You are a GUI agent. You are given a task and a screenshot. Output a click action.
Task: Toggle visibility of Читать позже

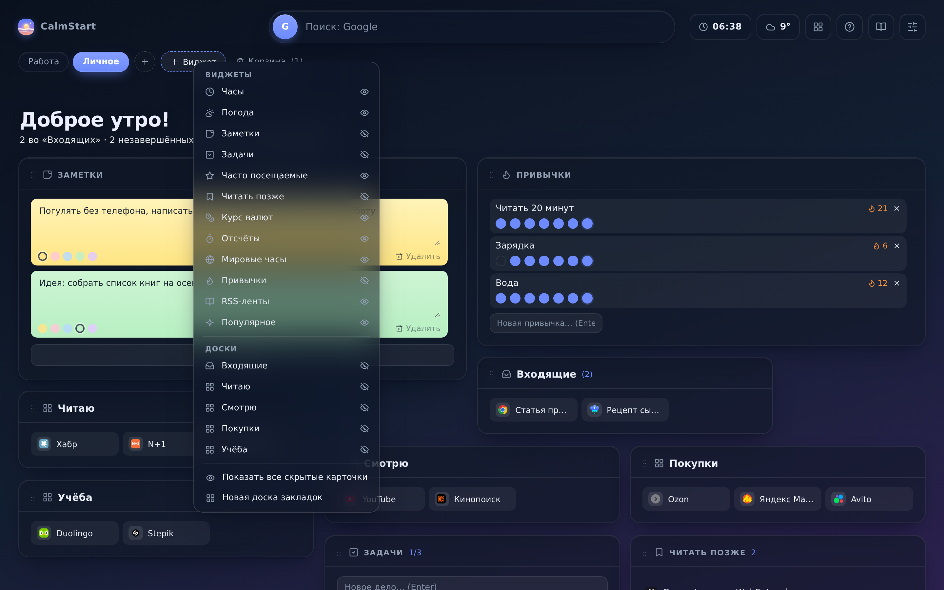pos(364,196)
